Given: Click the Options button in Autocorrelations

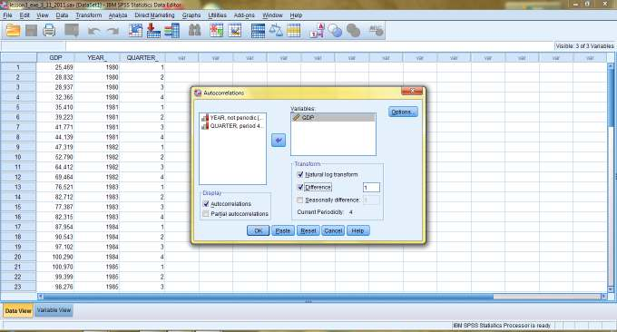Looking at the screenshot, I should point(403,112).
